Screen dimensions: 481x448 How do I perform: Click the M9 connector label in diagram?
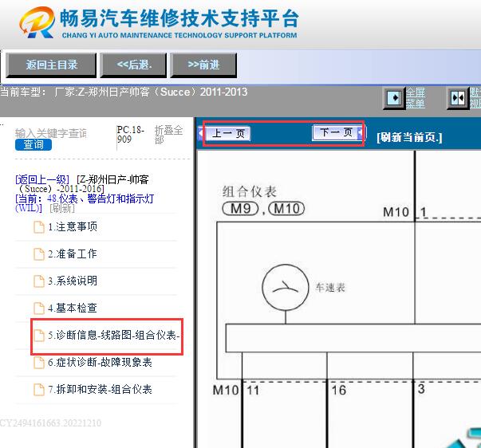coord(241,209)
